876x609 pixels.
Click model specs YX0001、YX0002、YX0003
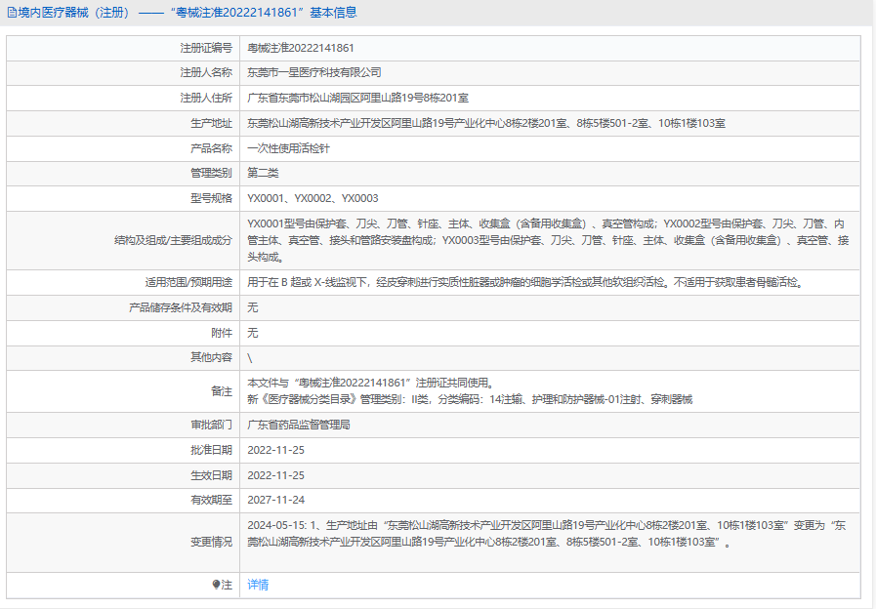313,198
